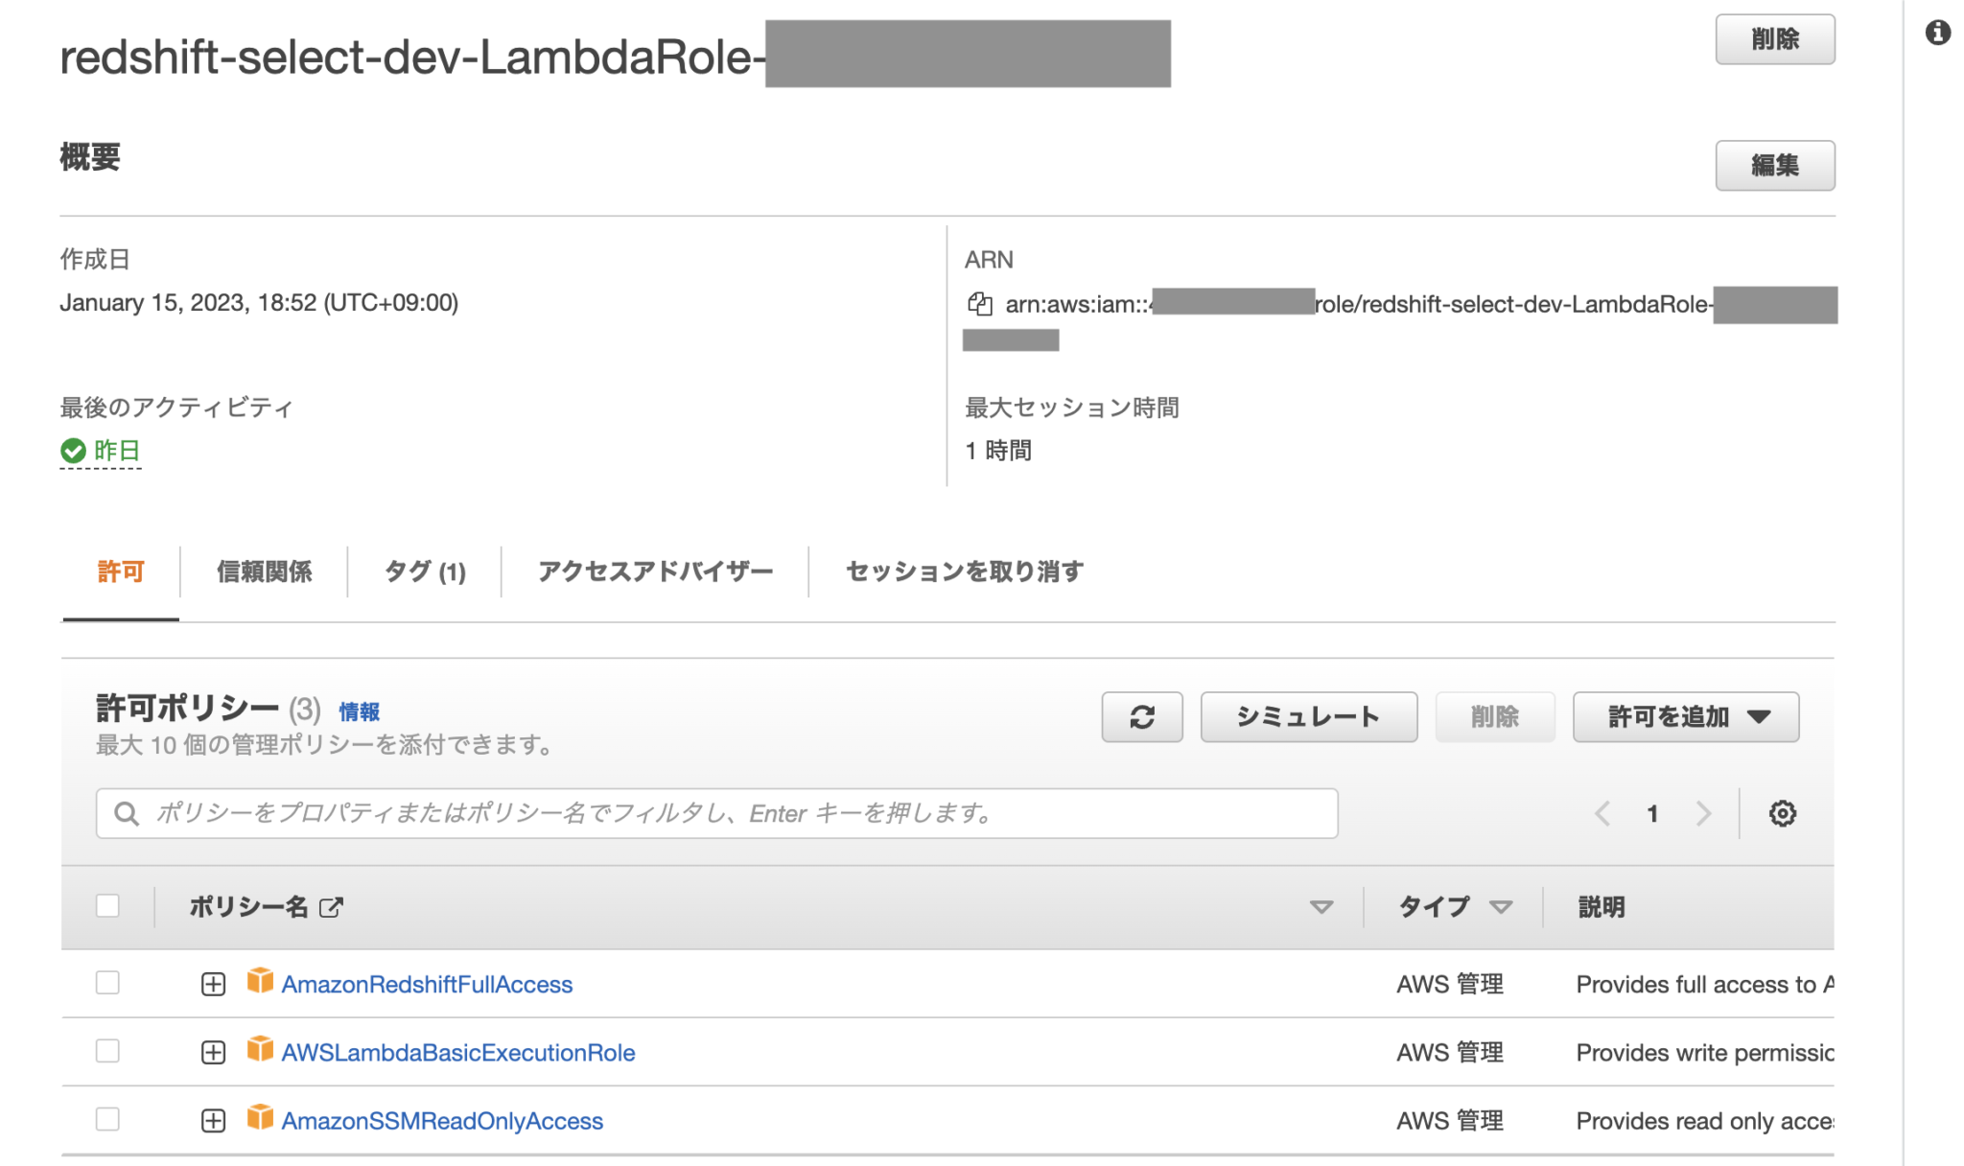
Task: Click the シミュレート button
Action: 1308,716
